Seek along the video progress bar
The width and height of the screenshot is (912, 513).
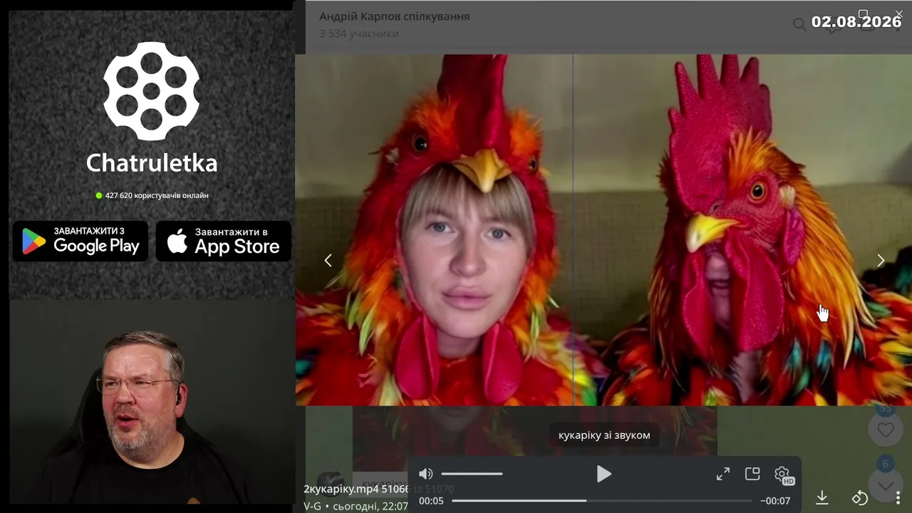[602, 501]
